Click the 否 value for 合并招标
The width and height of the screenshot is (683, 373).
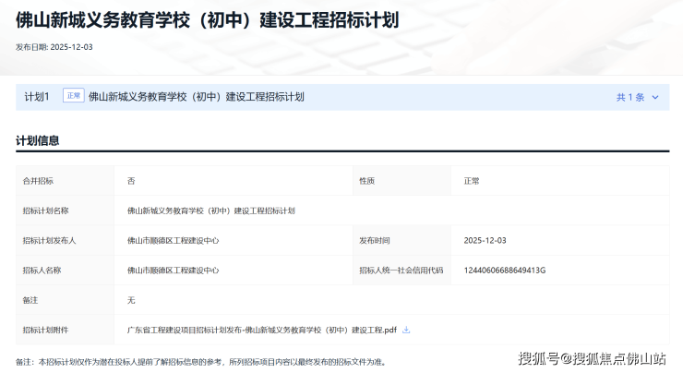point(131,181)
